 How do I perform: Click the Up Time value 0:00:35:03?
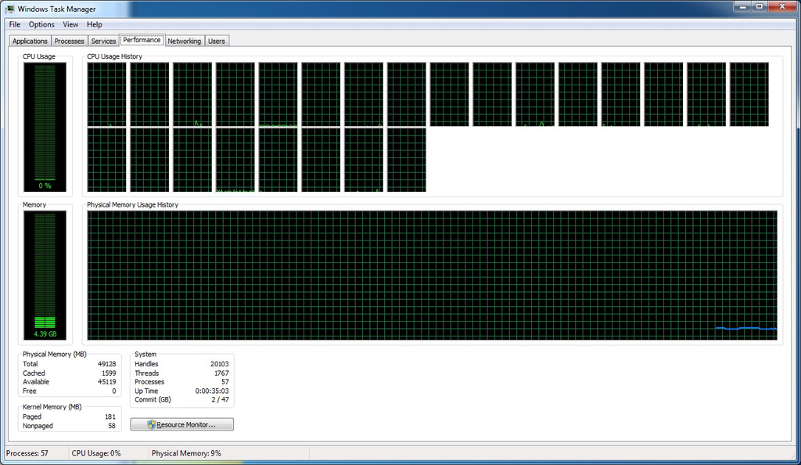(212, 391)
